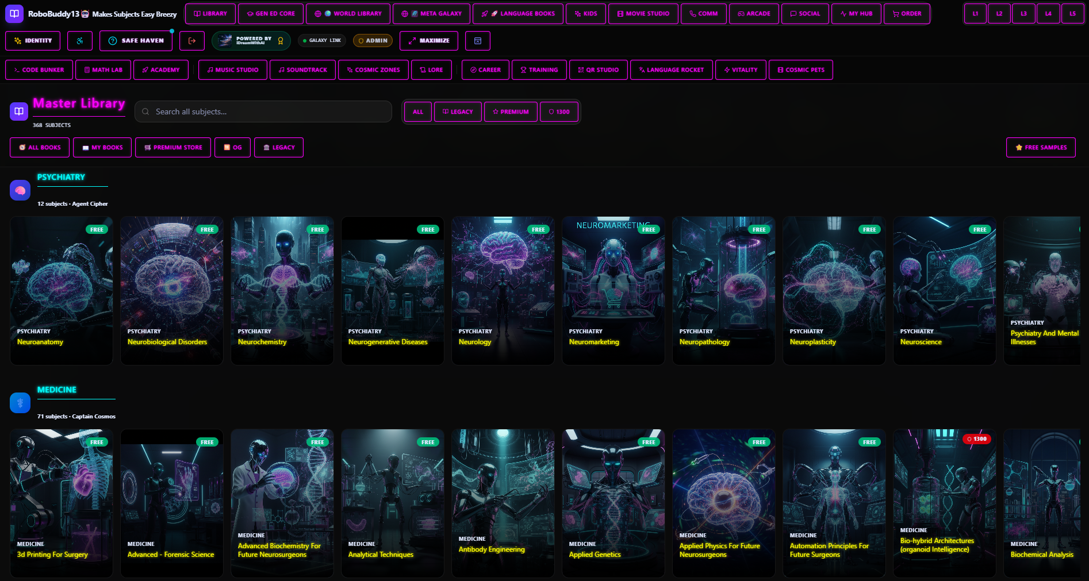Click the Psychiatry brain category icon
This screenshot has width=1089, height=581.
pyautogui.click(x=20, y=190)
